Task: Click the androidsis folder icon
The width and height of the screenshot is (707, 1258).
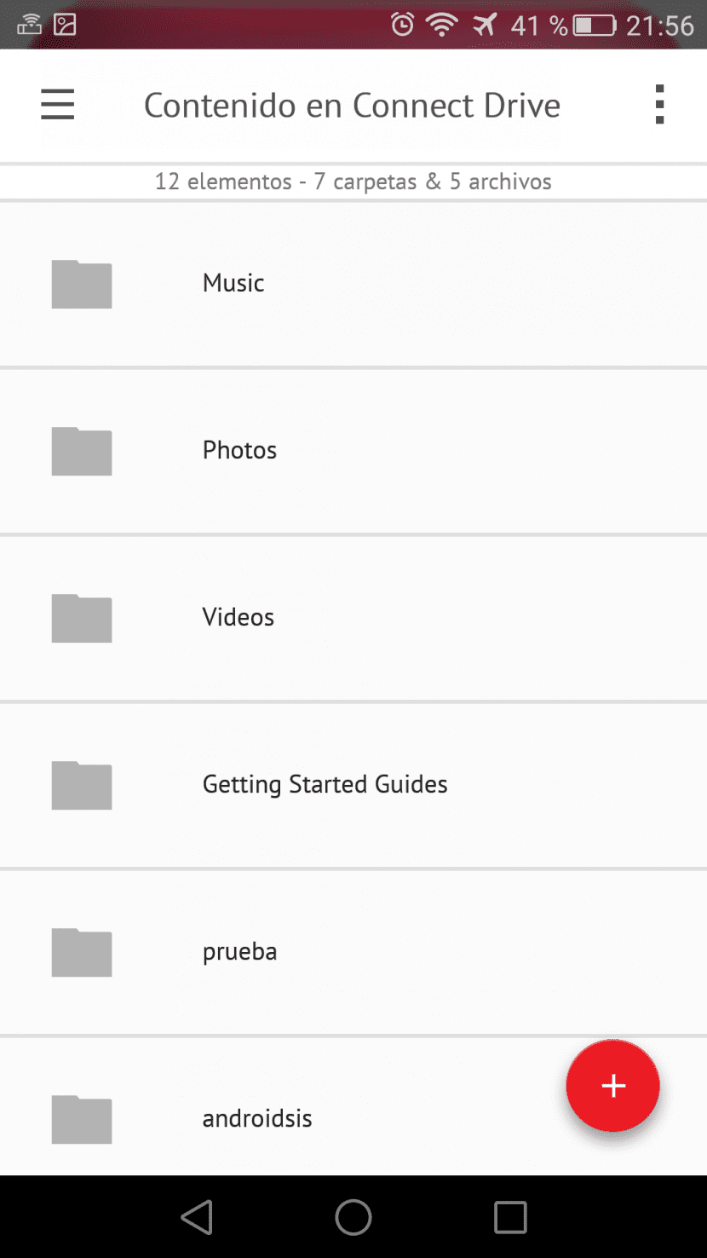Action: tap(82, 1119)
